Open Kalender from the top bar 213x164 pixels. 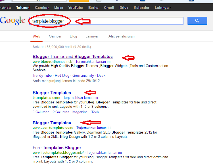[142, 8]
